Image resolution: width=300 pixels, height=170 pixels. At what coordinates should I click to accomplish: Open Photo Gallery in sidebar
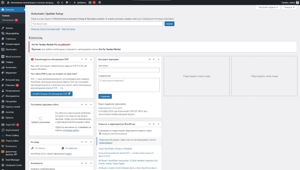coord(12,135)
